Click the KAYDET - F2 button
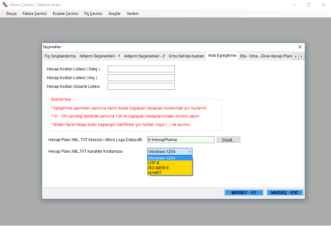This screenshot has height=226, width=331. (x=244, y=193)
